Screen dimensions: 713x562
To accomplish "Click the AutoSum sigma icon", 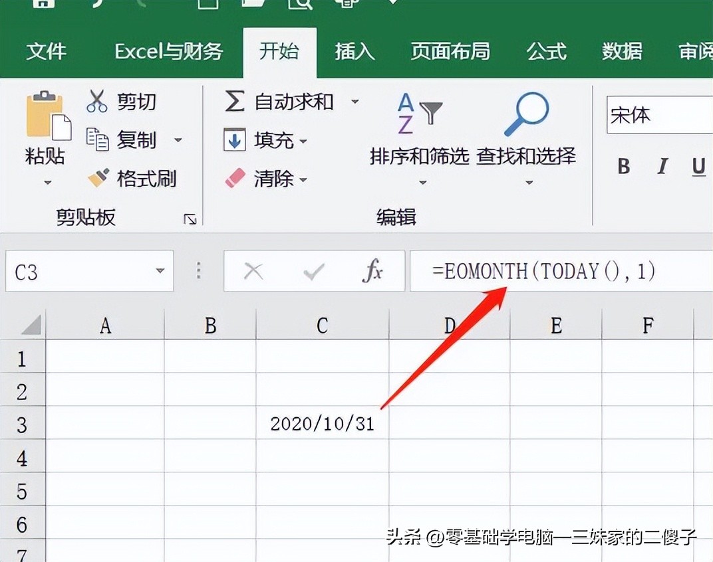I will (234, 102).
